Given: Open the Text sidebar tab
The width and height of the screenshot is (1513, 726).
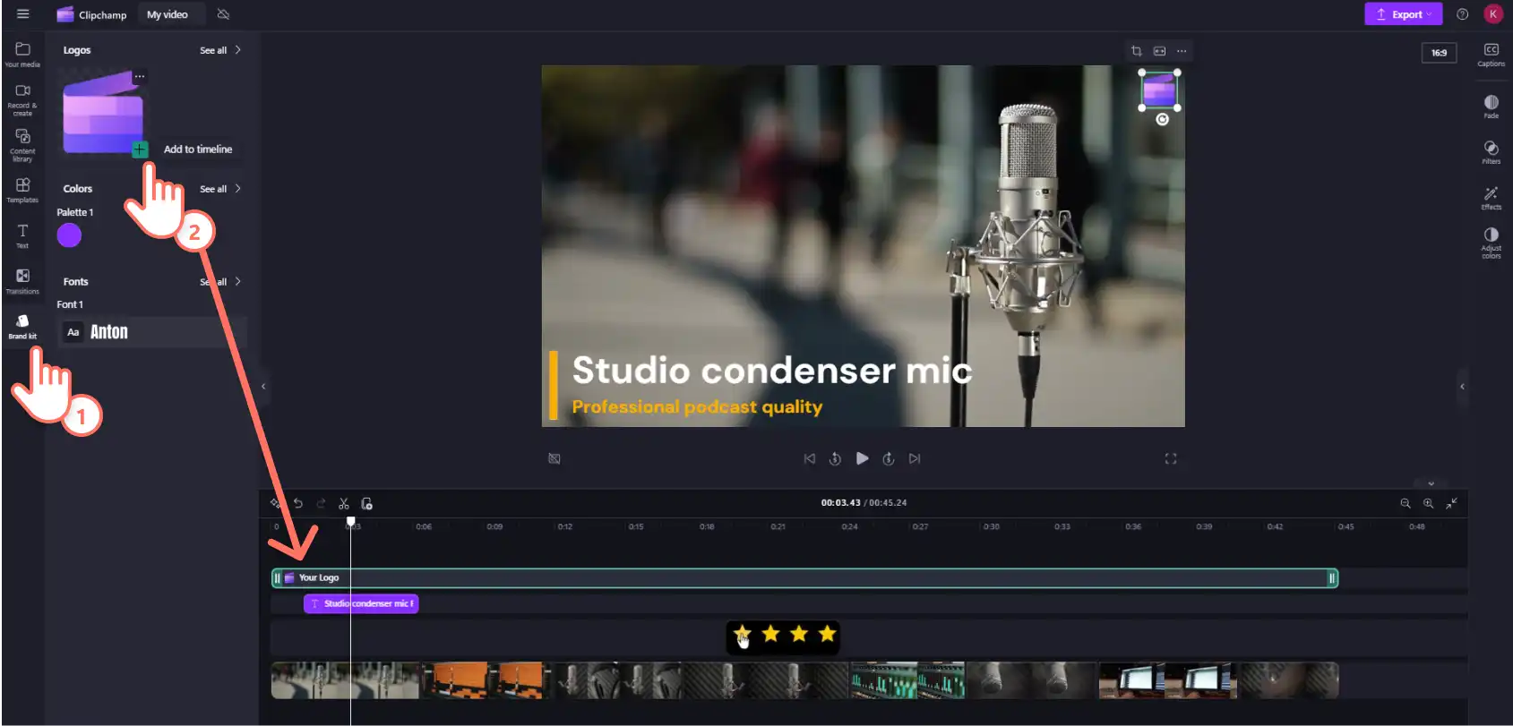Looking at the screenshot, I should 22,236.
